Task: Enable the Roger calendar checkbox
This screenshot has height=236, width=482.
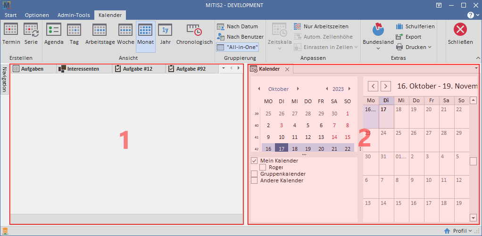Action: (x=263, y=167)
